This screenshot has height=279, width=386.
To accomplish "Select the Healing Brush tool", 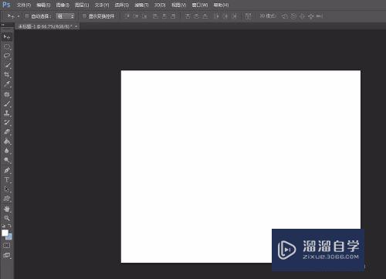I will (7, 94).
